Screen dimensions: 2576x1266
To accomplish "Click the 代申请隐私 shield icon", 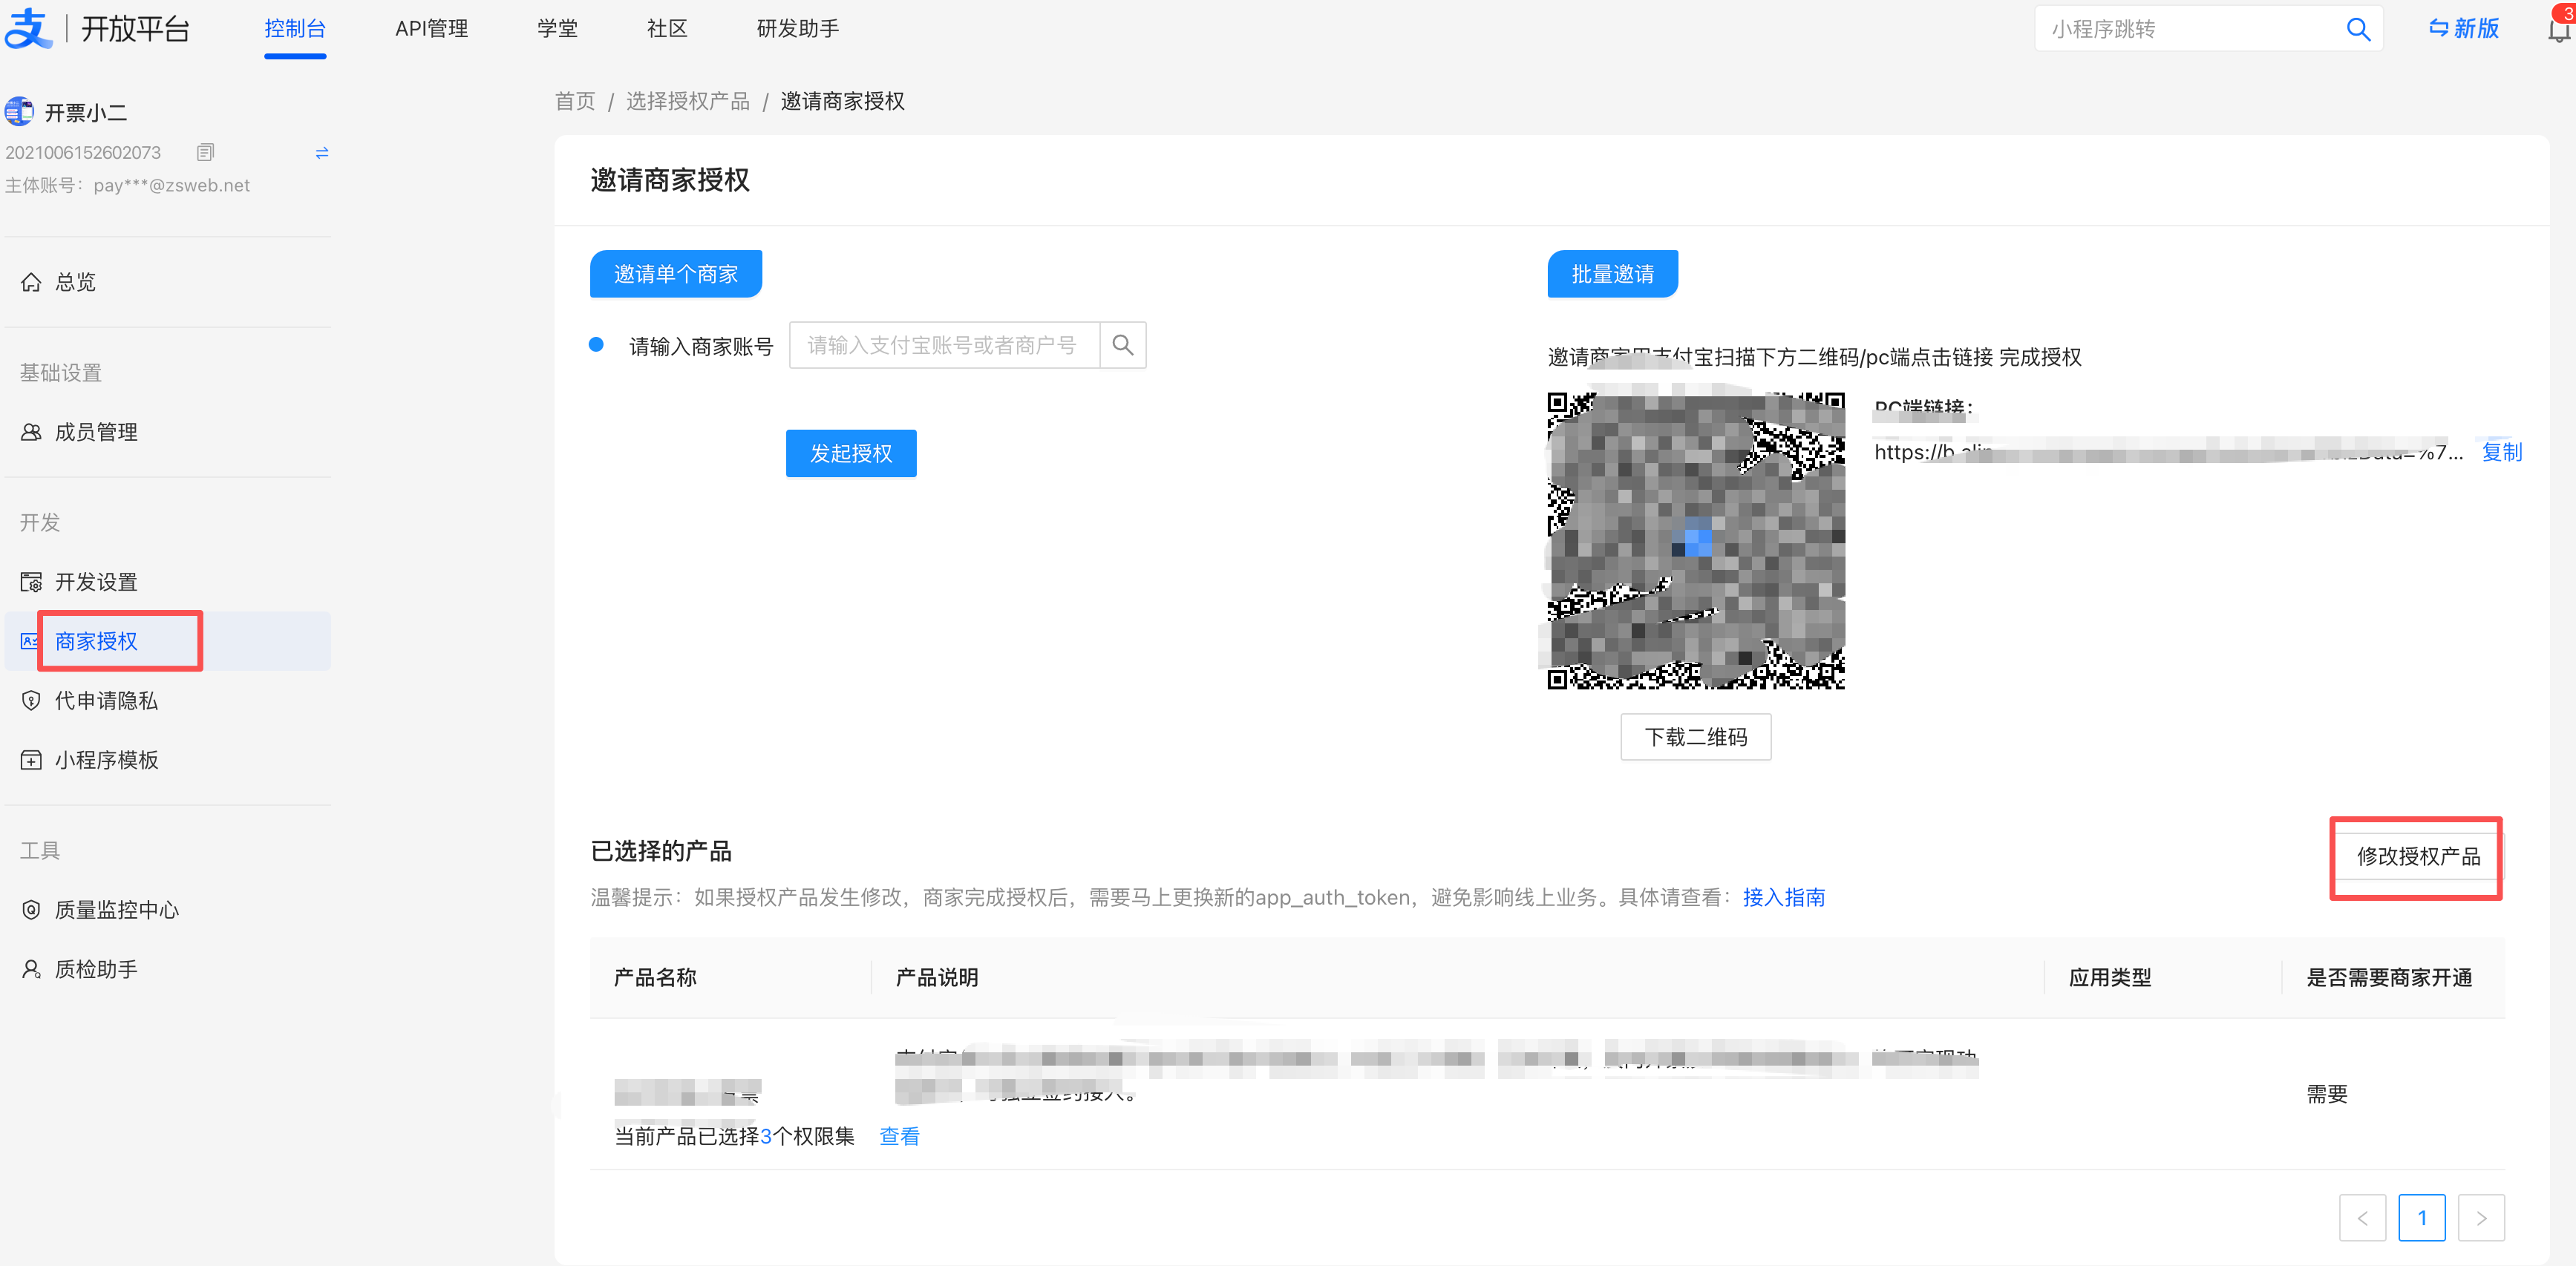I will pos(31,701).
